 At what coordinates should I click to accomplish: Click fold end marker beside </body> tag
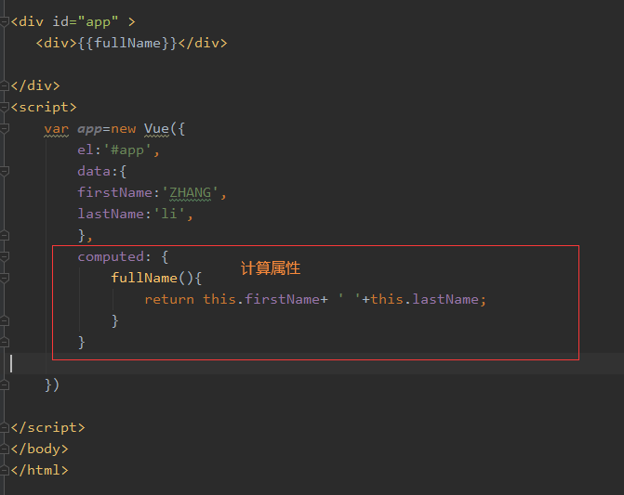[5, 449]
